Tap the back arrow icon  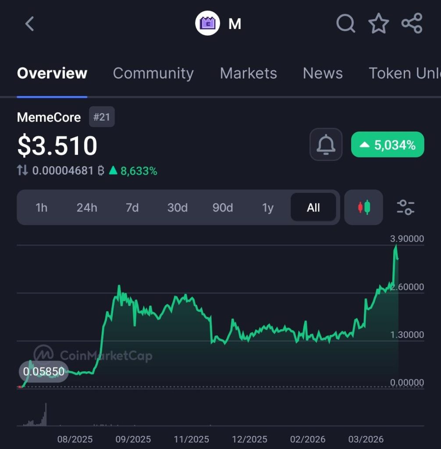[29, 24]
